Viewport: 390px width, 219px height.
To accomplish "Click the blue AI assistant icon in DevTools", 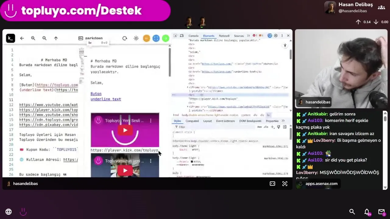I will tap(270, 36).
